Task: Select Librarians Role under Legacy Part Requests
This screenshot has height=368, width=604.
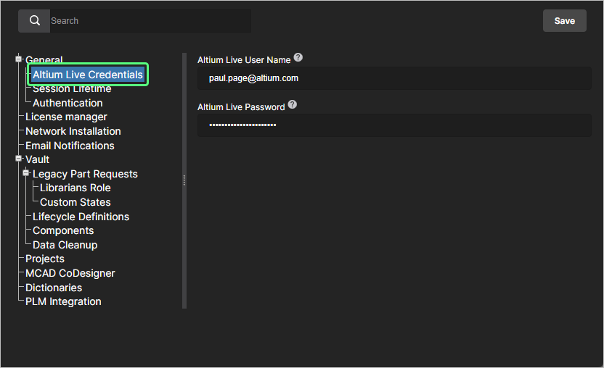Action: pyautogui.click(x=75, y=188)
